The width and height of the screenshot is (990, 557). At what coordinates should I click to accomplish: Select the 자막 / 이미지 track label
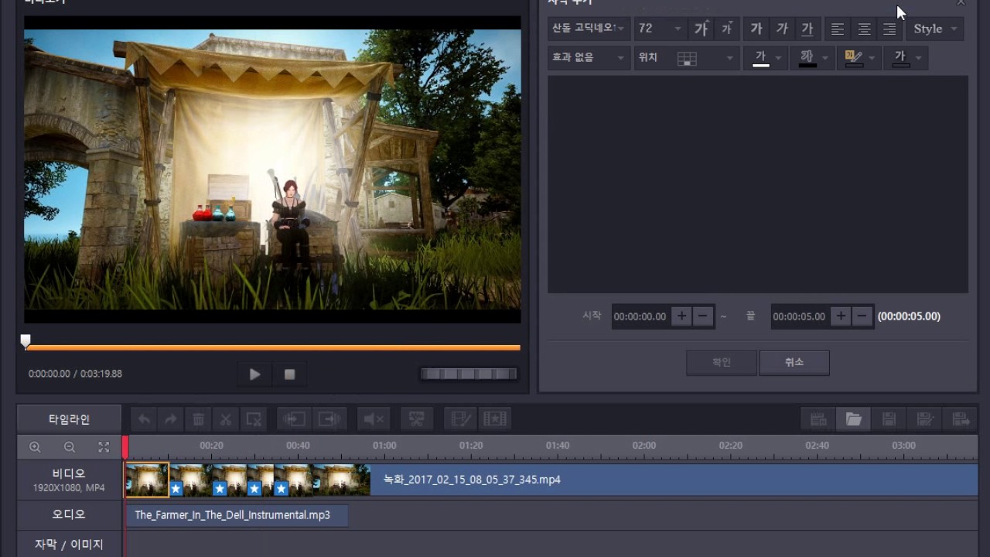[69, 545]
